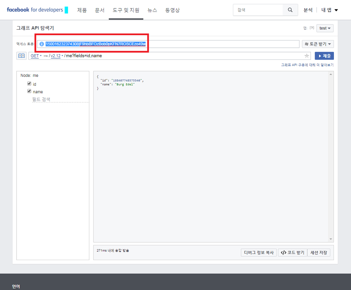Image resolution: width=351 pixels, height=290 pixels.
Task: Click the top search input field
Action: click(x=258, y=10)
